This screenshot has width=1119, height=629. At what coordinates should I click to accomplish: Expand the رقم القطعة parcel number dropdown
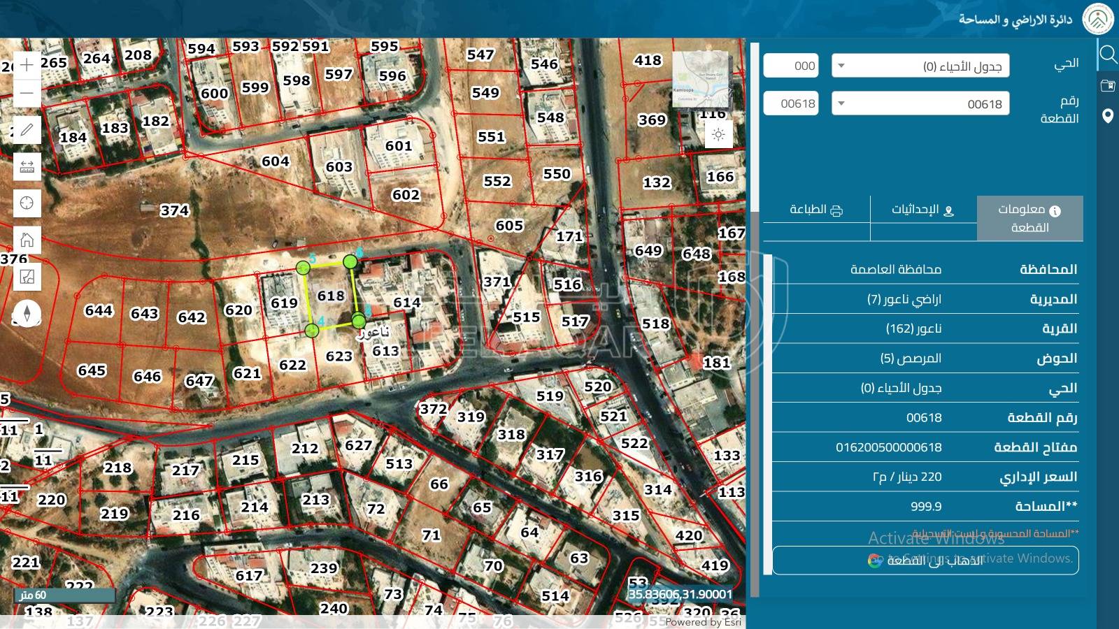tap(920, 104)
